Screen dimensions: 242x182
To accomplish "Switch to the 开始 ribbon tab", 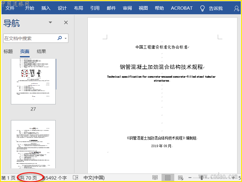I will [x=29, y=8].
